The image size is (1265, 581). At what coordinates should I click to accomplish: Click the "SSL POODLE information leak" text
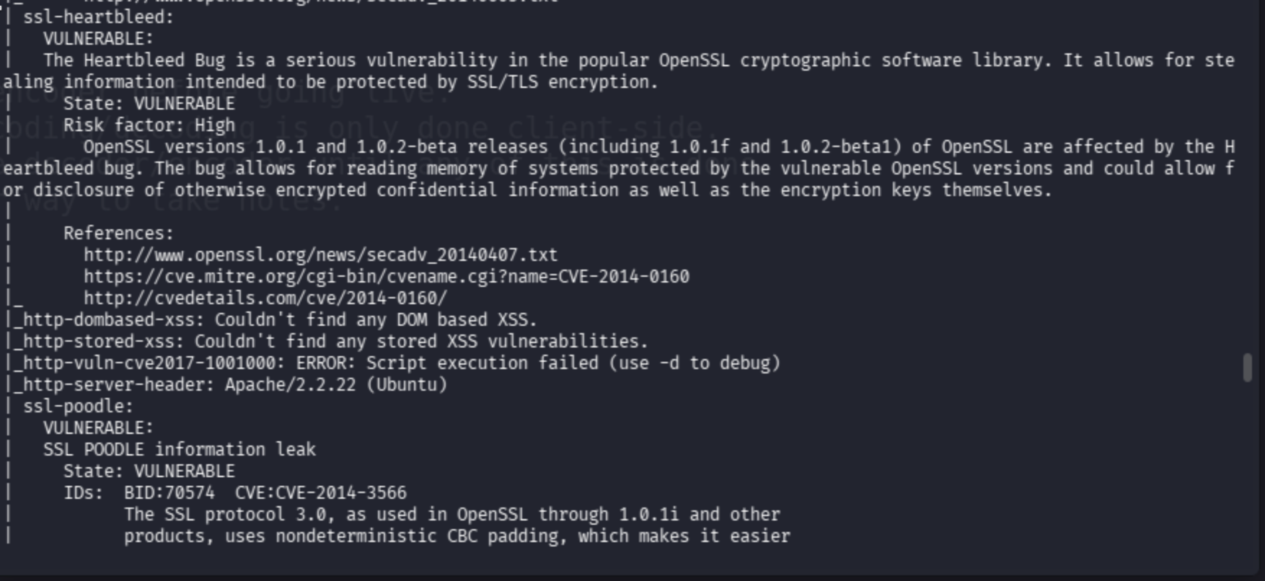click(179, 450)
